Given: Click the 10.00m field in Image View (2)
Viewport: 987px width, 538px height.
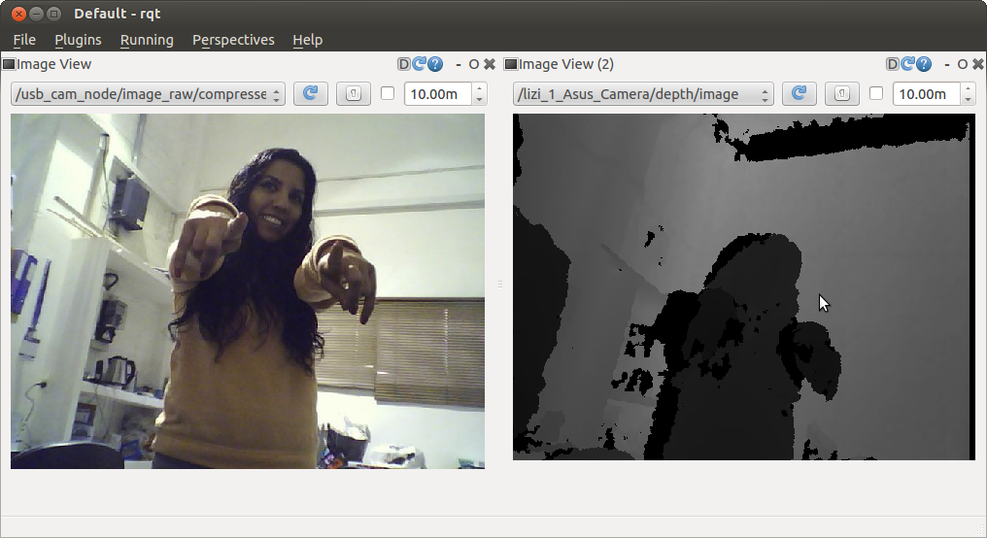Looking at the screenshot, I should (x=923, y=94).
